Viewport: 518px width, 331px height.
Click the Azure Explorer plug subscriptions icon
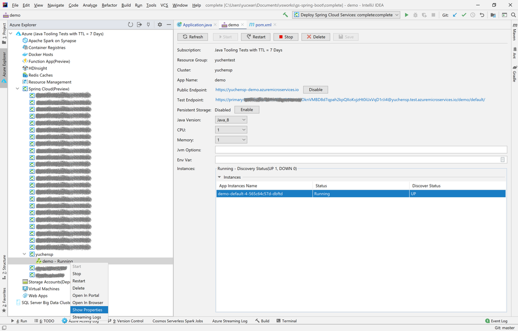coord(148,24)
